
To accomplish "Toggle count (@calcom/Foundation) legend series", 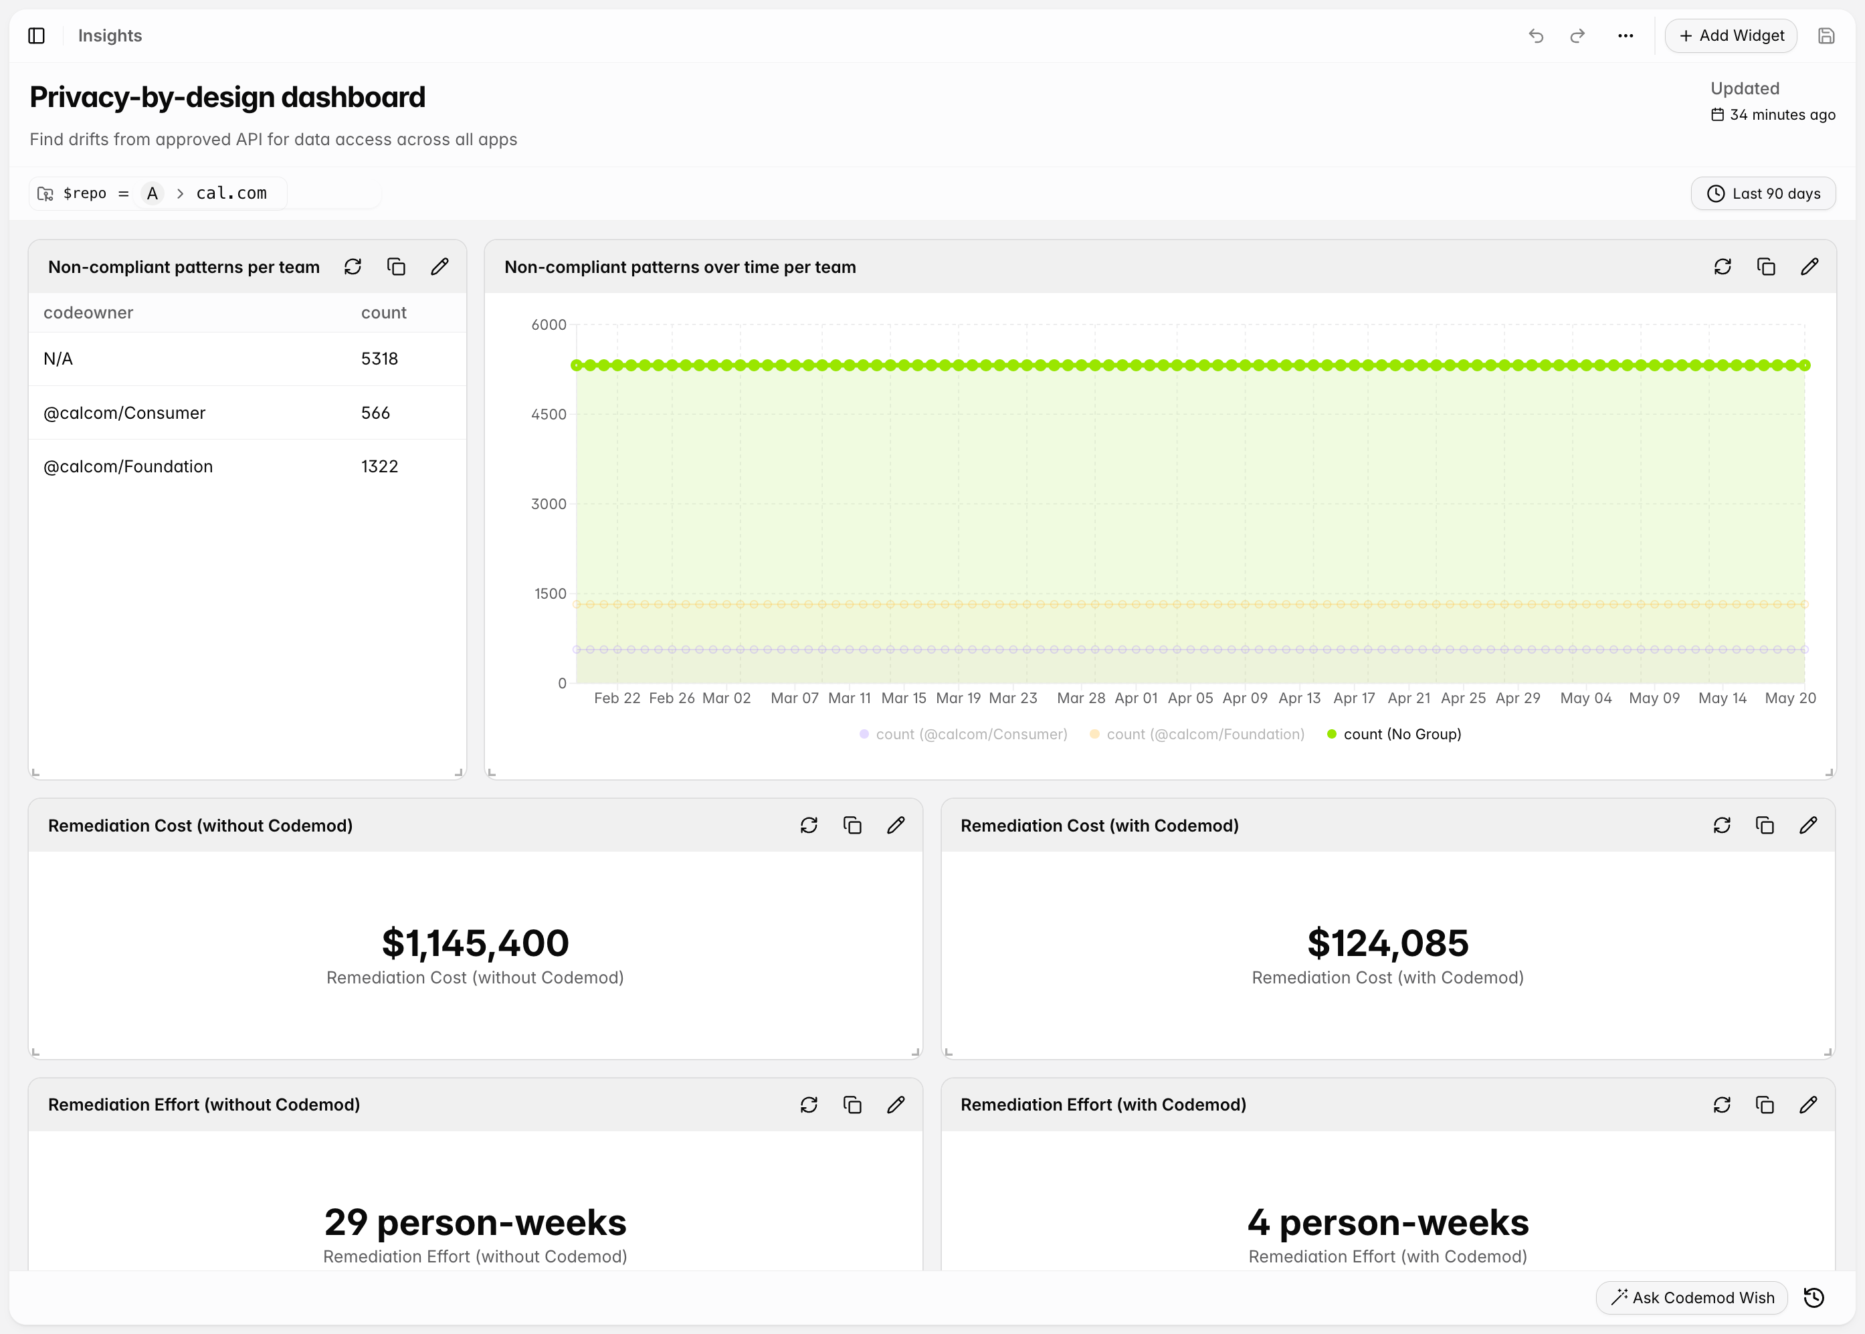I will 1197,735.
